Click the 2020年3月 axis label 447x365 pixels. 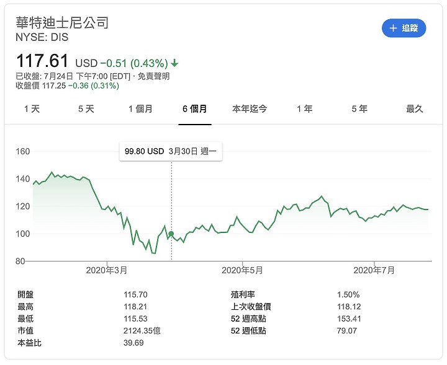pos(107,270)
